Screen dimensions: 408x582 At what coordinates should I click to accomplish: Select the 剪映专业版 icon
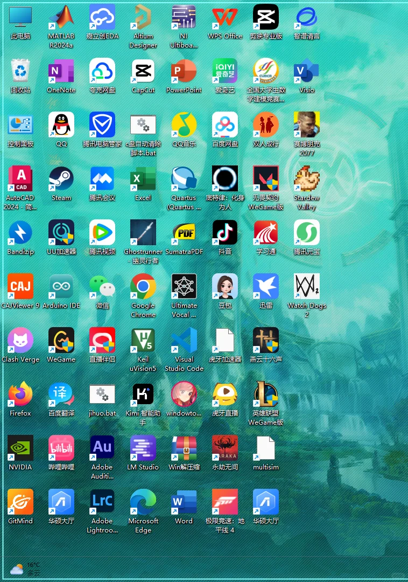[266, 17]
